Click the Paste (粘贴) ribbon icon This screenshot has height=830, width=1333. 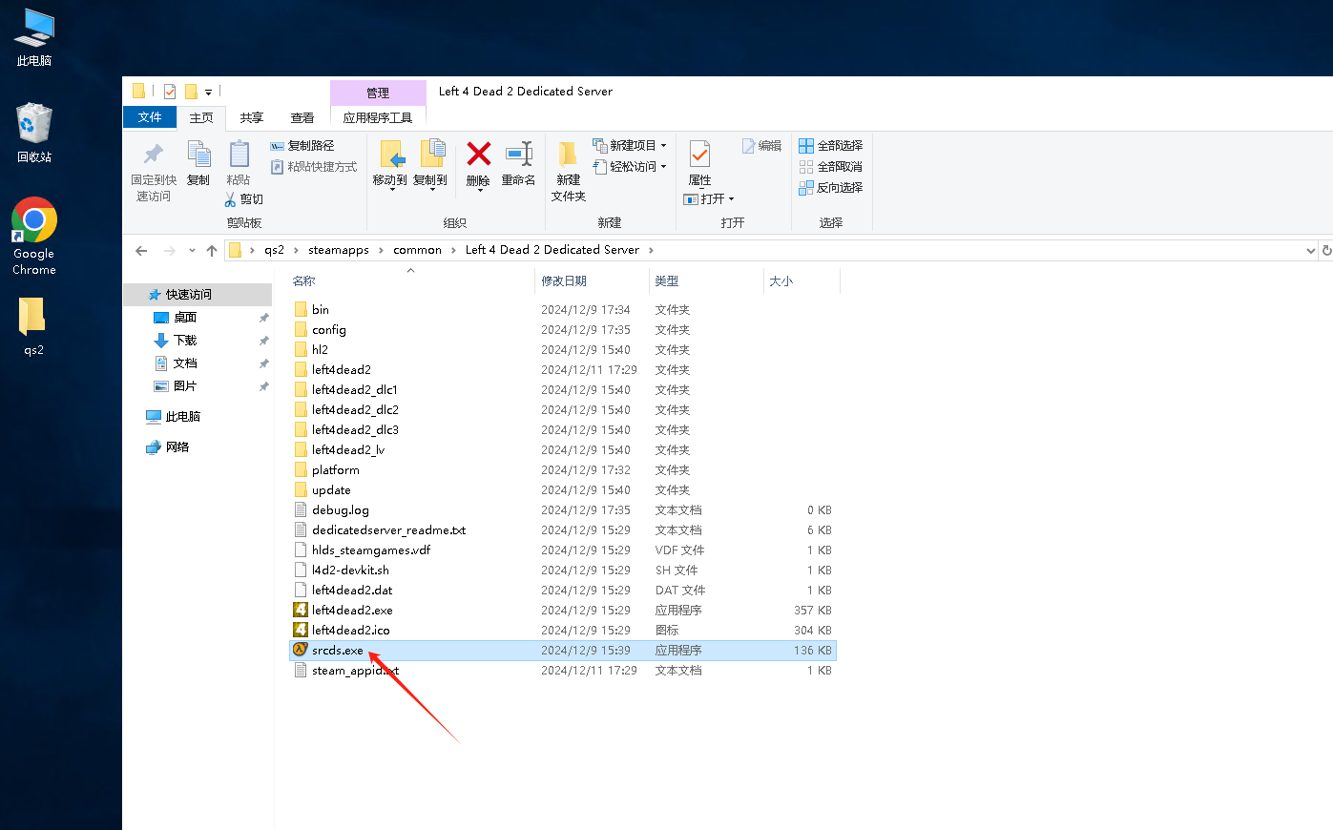tap(239, 154)
